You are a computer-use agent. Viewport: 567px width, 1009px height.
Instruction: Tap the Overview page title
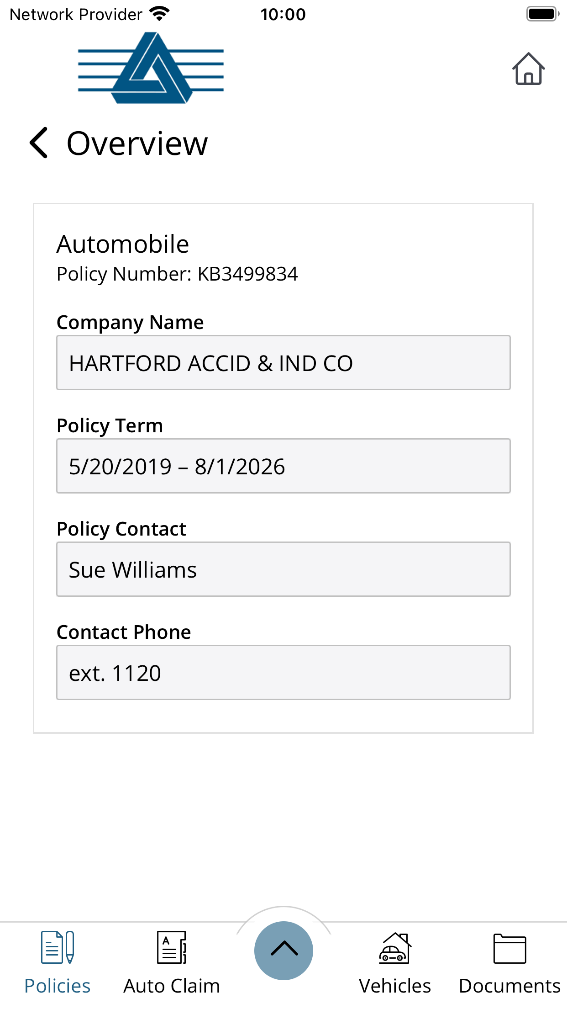137,143
